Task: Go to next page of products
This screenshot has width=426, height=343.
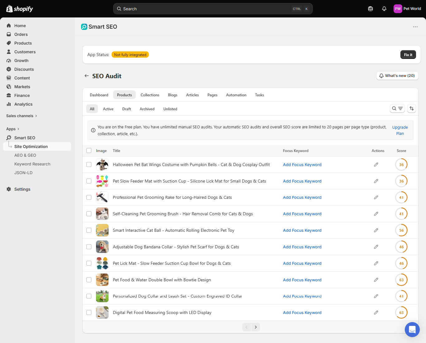Action: click(256, 327)
